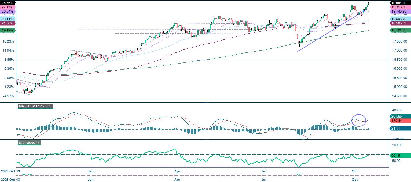Click the -1.23% percent axis label
This screenshot has width=411, height=182.
(x=8, y=87)
